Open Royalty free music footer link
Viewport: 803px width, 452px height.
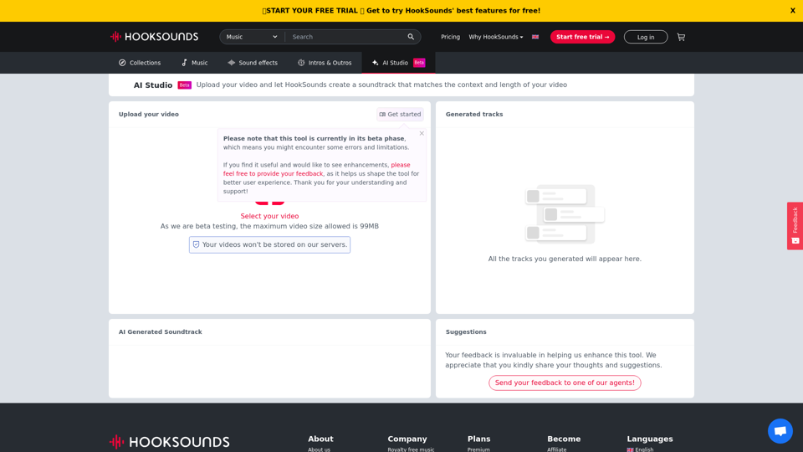point(411,449)
